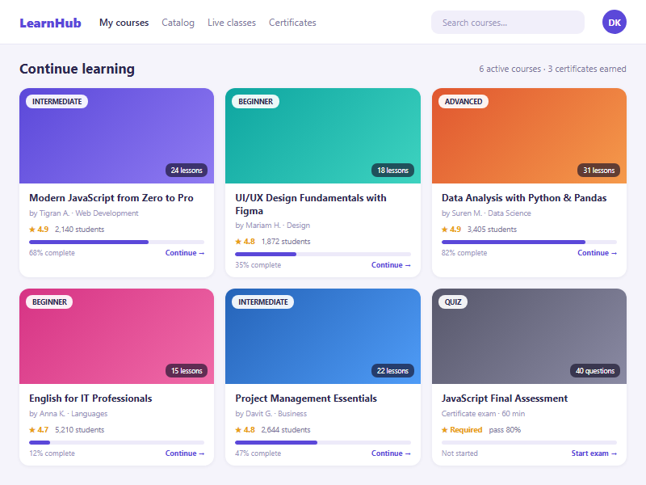Viewport: 646px width, 485px height.
Task: Click the Continue learning heading
Action: (77, 69)
